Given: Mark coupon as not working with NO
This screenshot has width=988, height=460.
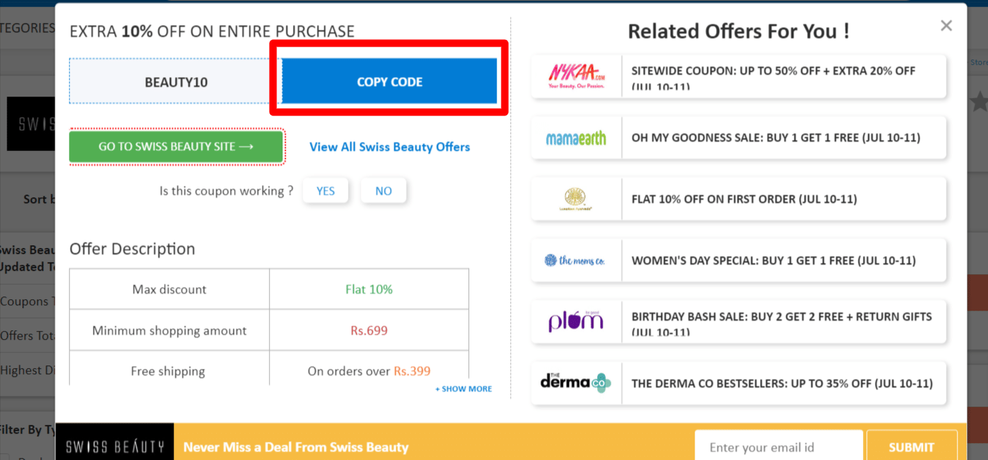Looking at the screenshot, I should click(x=383, y=191).
